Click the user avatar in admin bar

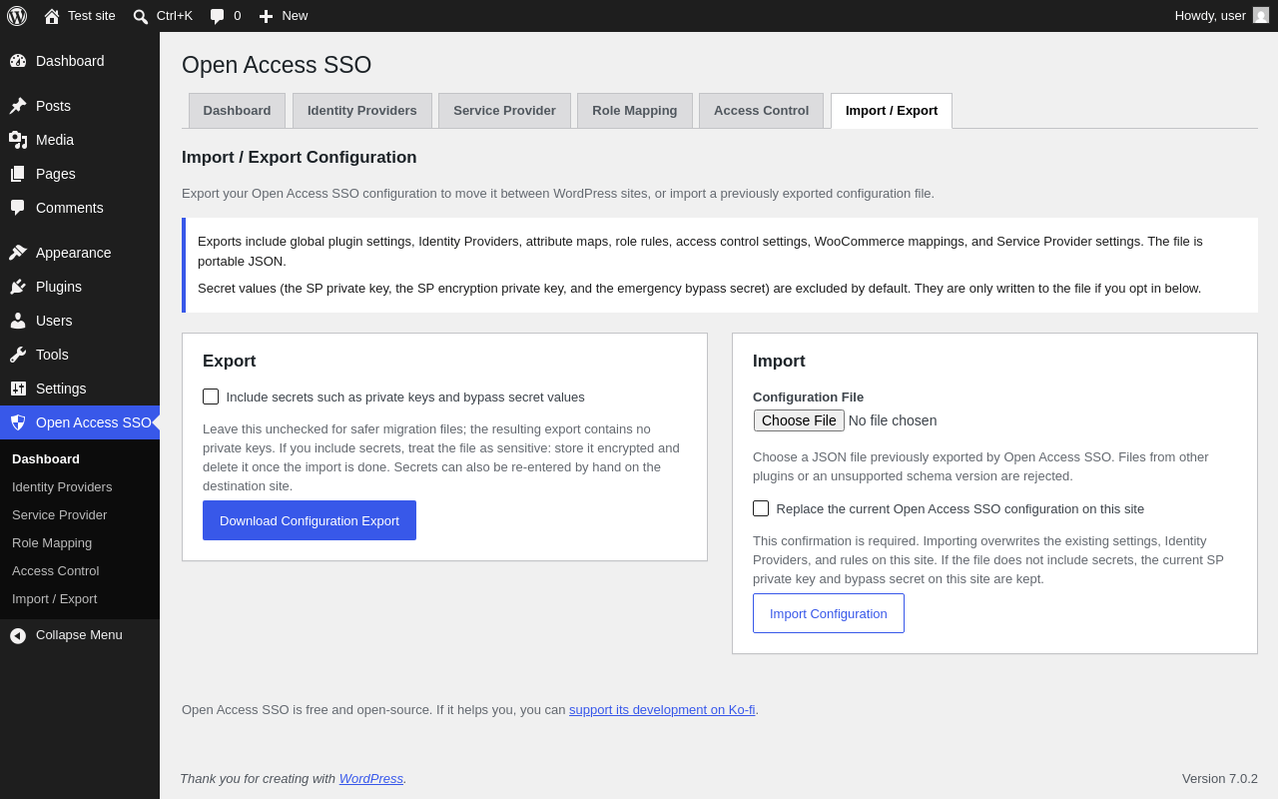tap(1261, 15)
